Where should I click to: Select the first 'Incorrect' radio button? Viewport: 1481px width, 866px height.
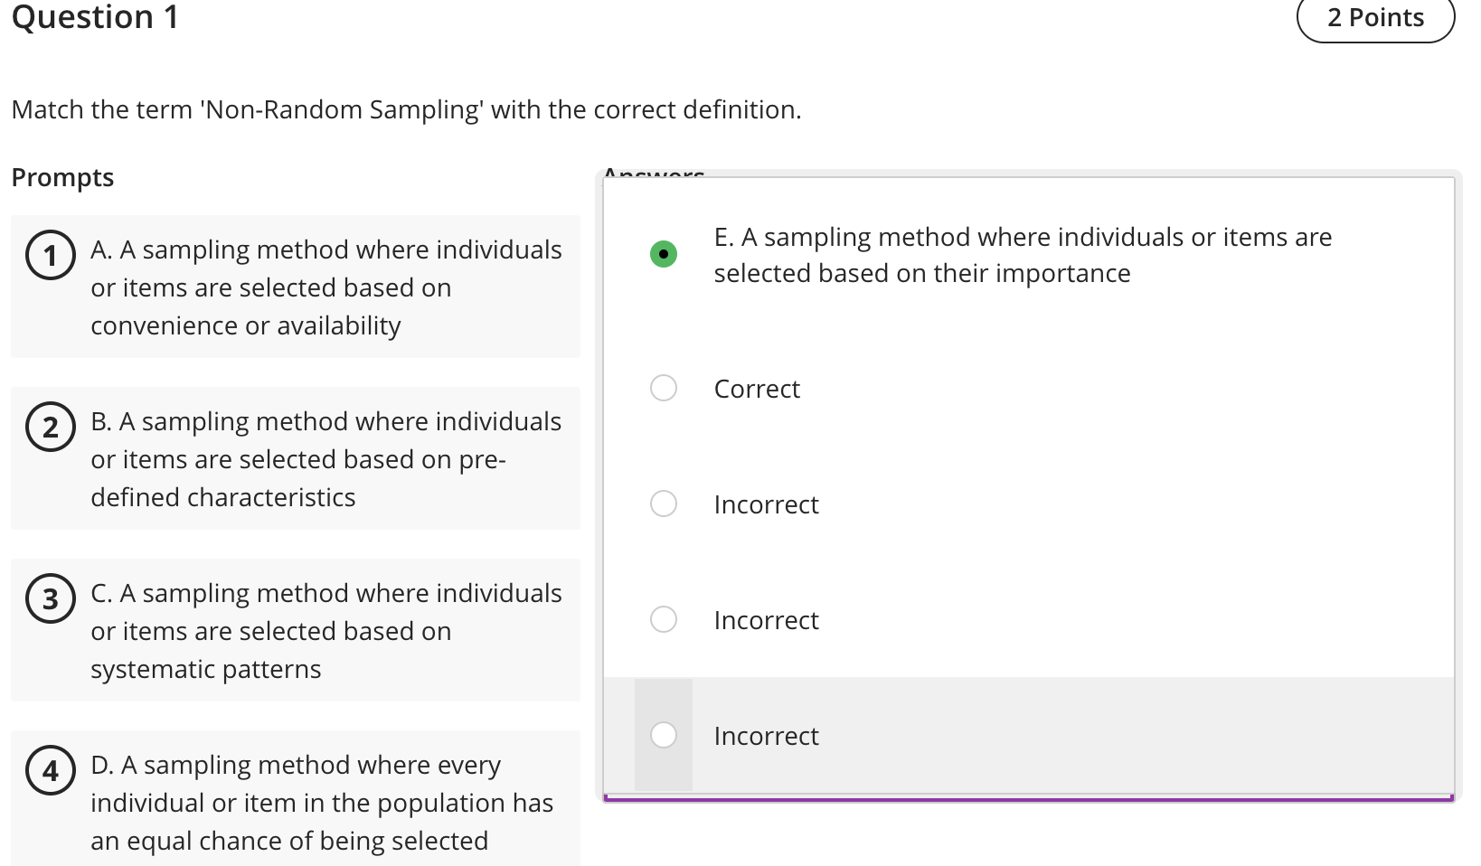pos(664,504)
